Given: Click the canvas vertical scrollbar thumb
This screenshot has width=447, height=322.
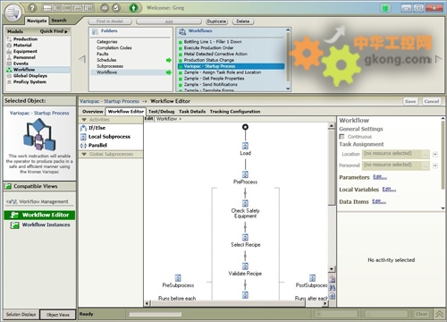Looking at the screenshot, I should (x=332, y=167).
